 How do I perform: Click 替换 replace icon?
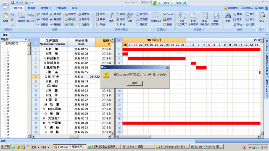pyautogui.click(x=237, y=14)
